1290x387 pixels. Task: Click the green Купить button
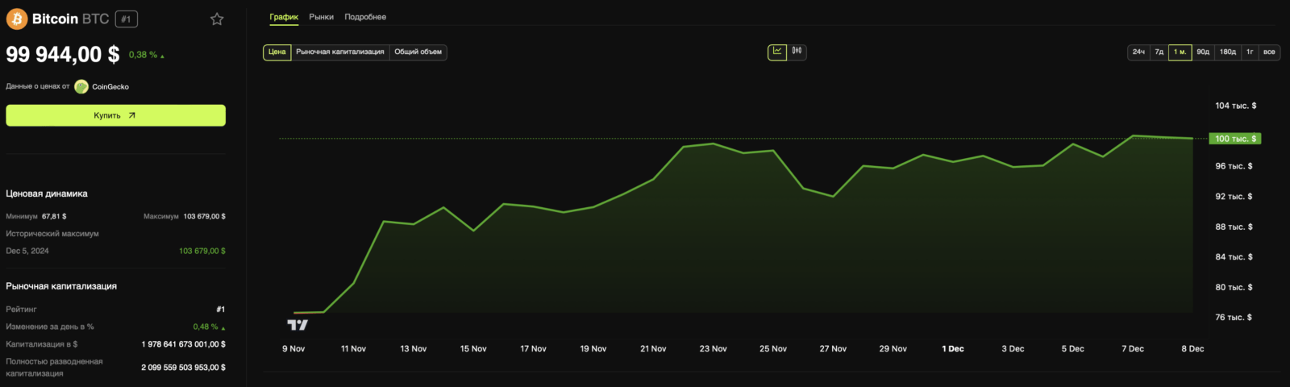click(x=116, y=115)
